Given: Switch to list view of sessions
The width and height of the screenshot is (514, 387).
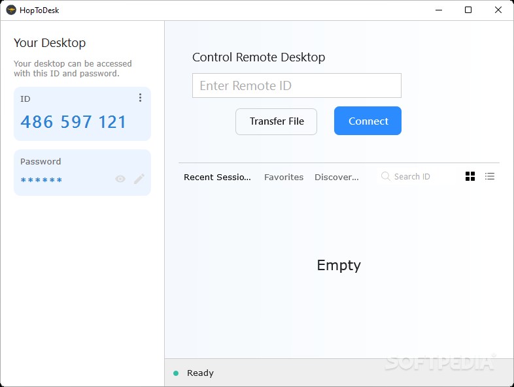Looking at the screenshot, I should click(x=490, y=176).
